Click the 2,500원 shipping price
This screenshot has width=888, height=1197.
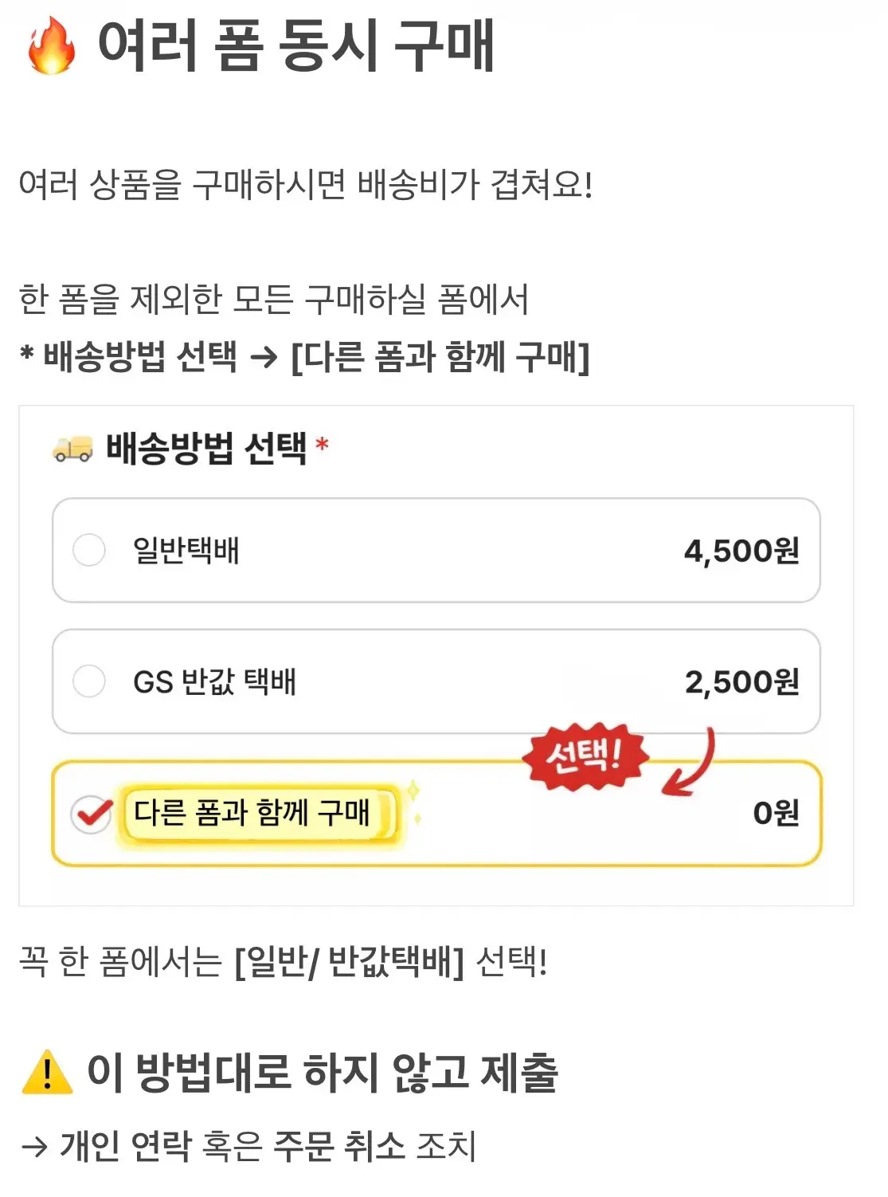(741, 682)
